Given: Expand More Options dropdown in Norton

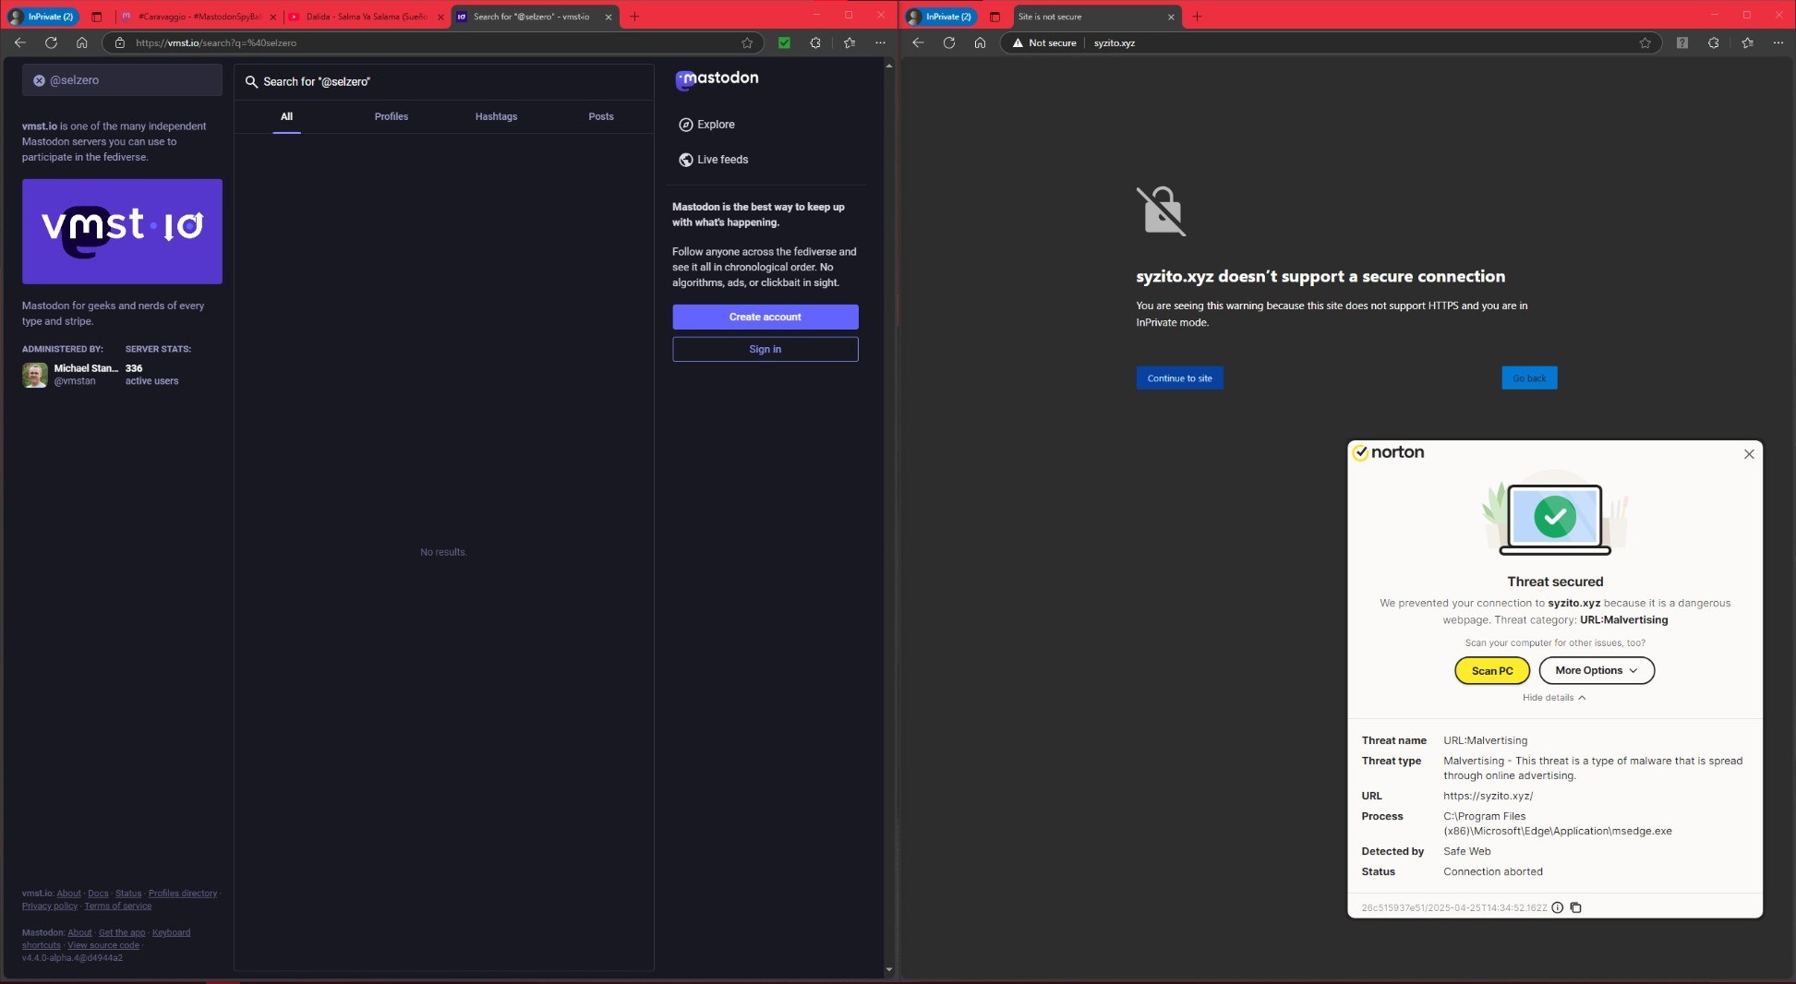Looking at the screenshot, I should pos(1596,670).
